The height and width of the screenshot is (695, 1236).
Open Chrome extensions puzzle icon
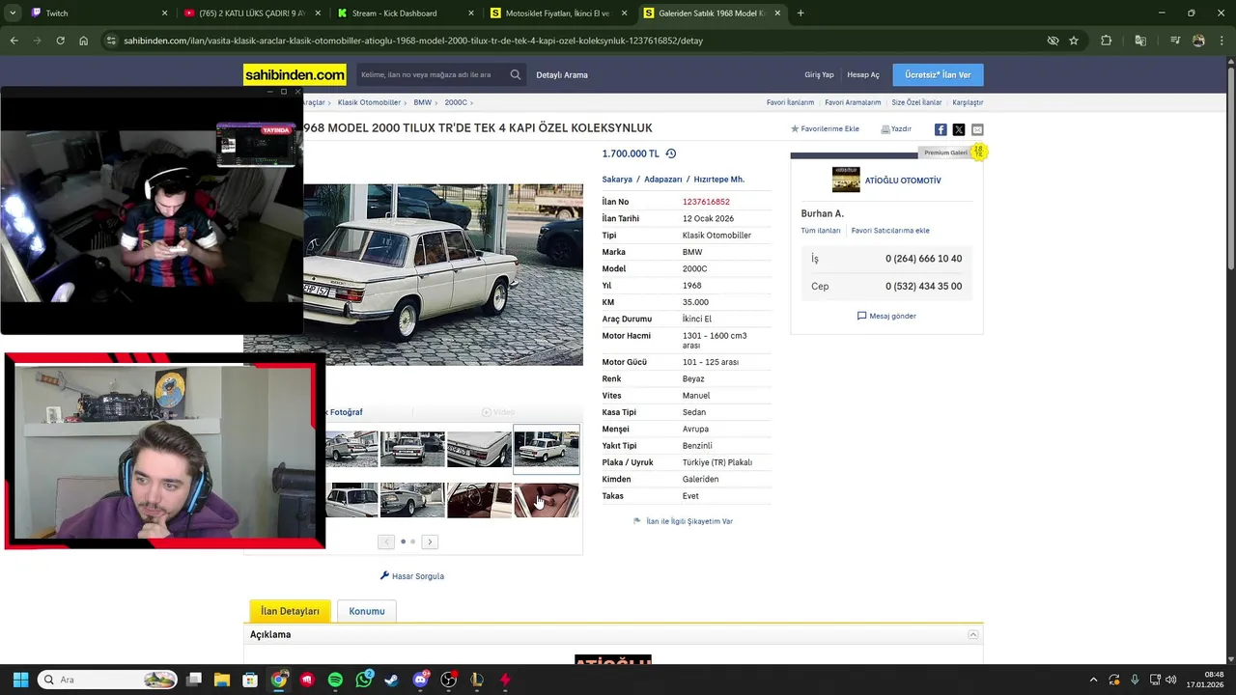(1107, 41)
